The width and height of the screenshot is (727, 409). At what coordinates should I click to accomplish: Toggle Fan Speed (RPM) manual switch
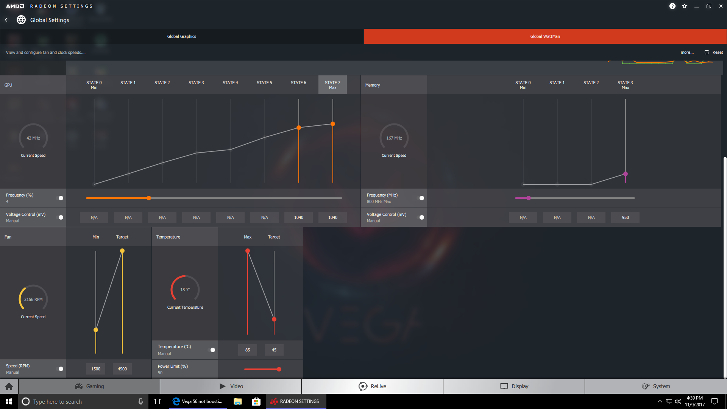60,369
